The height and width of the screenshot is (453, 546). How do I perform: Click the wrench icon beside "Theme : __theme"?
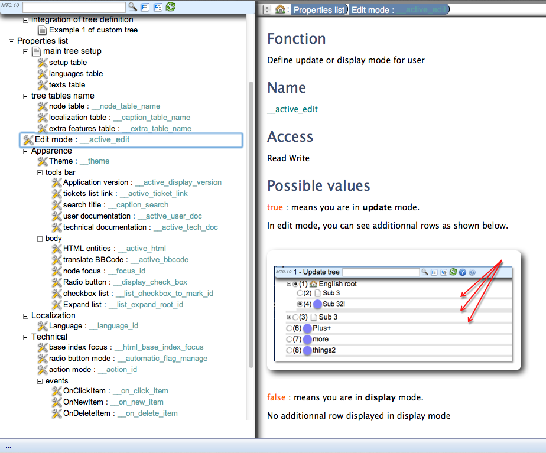(x=42, y=161)
